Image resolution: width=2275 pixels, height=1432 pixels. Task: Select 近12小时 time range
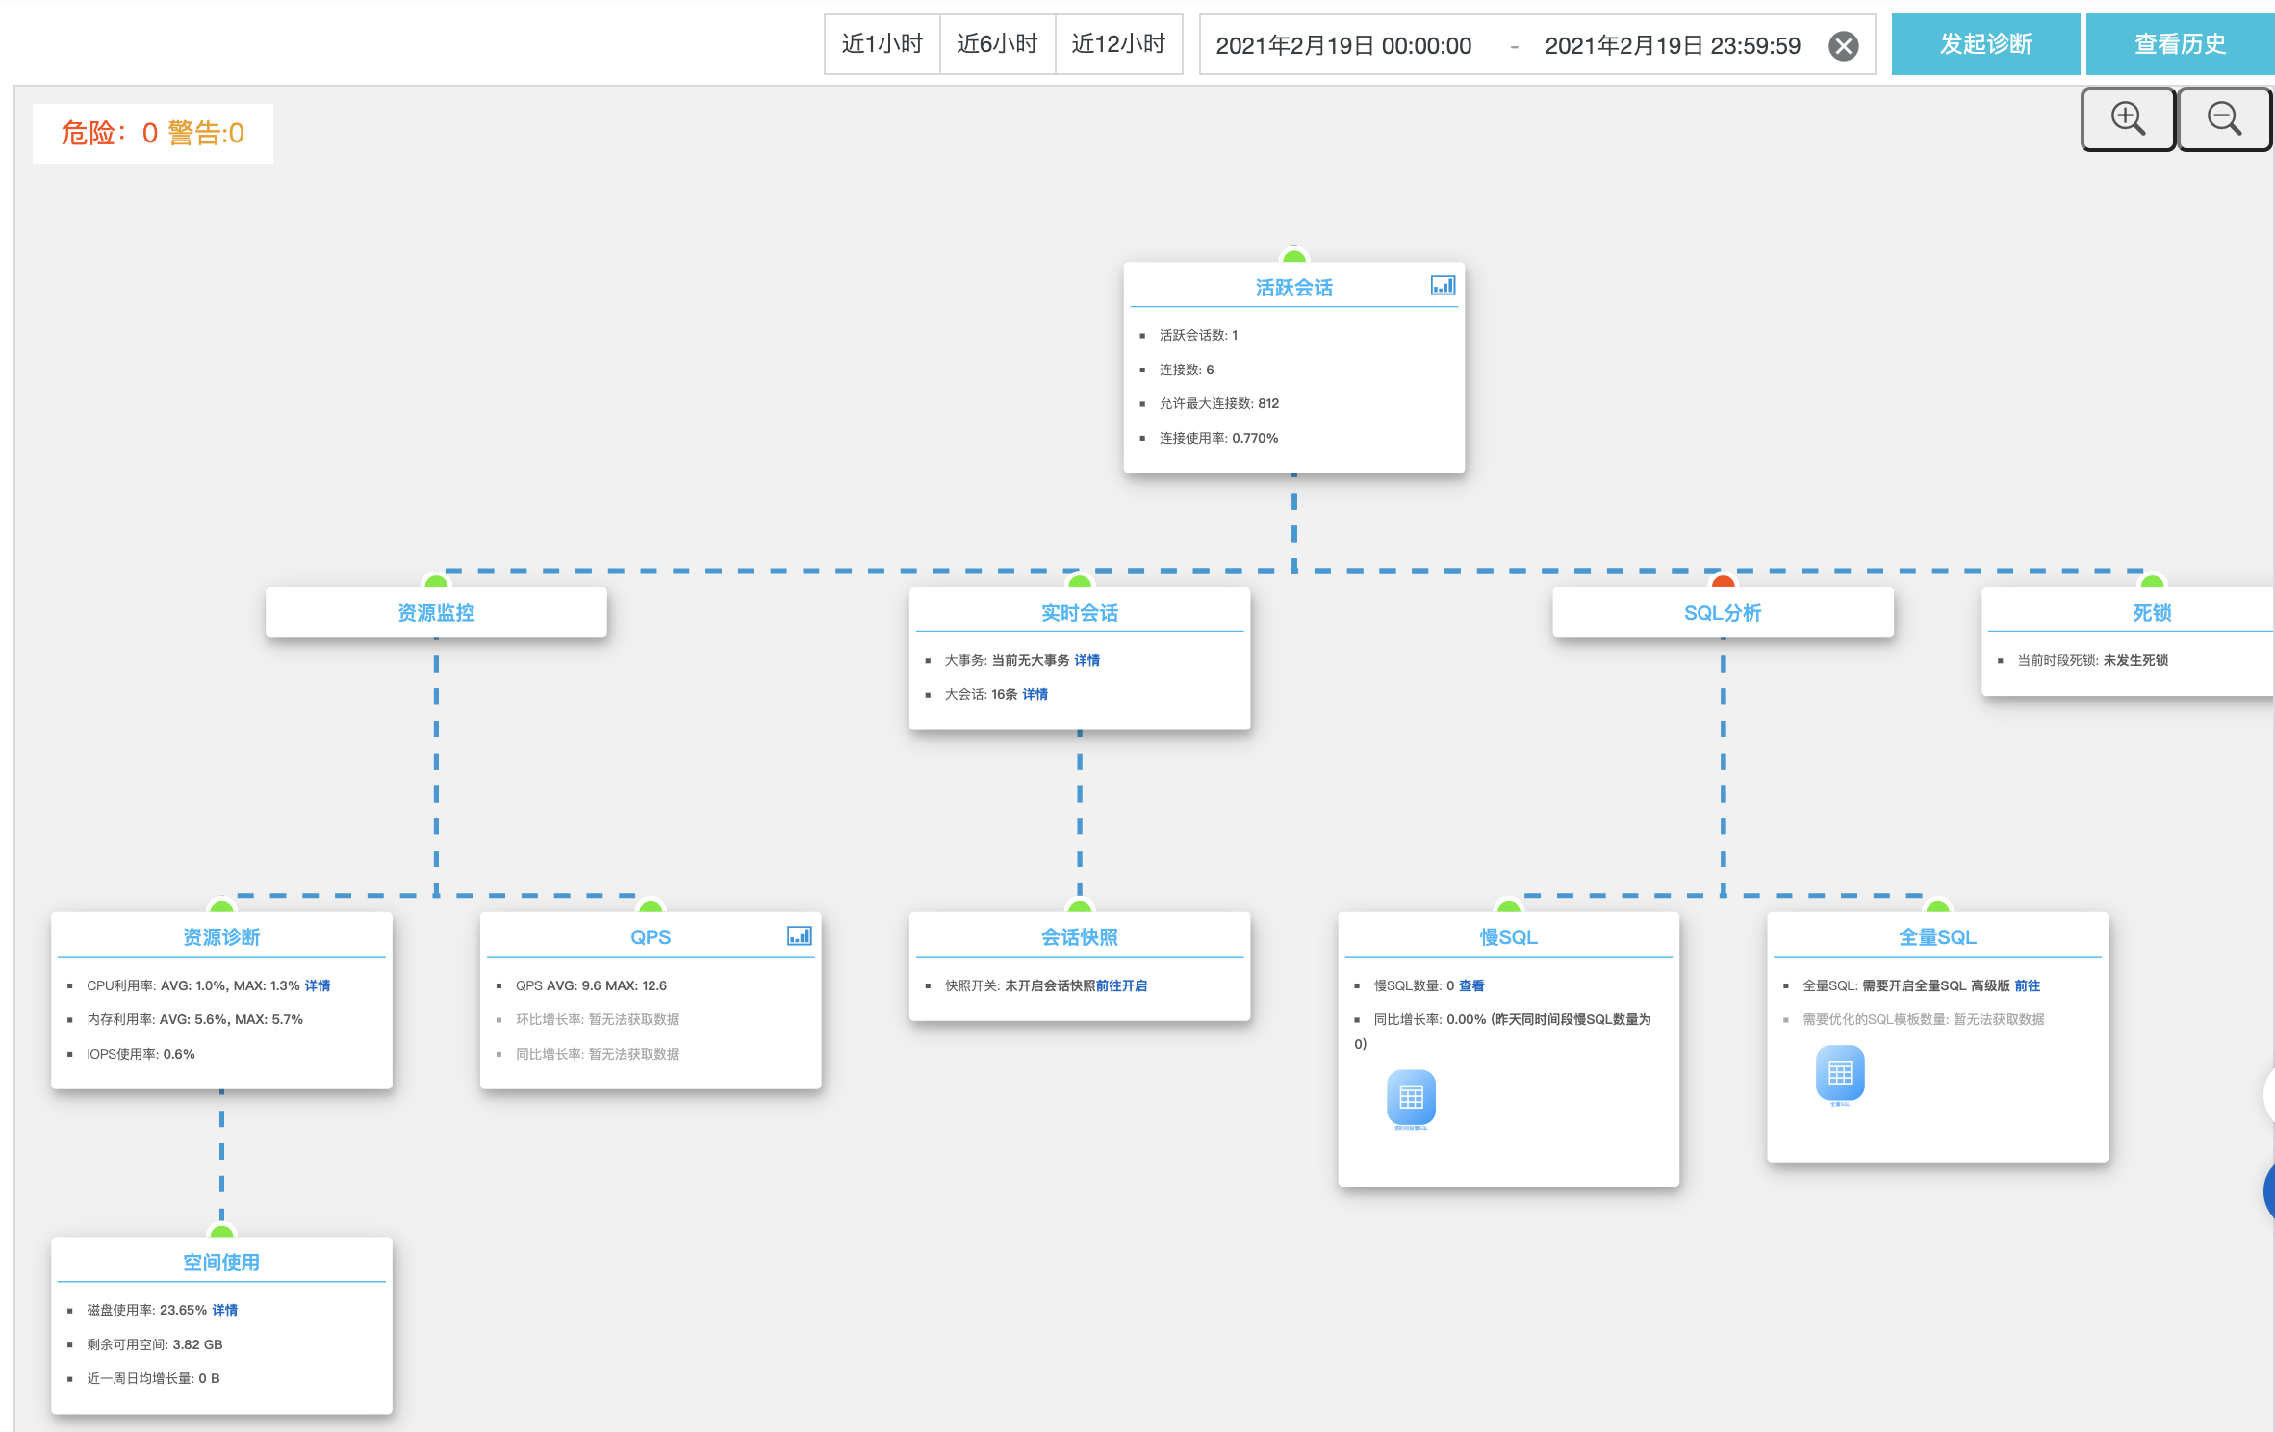pyautogui.click(x=1118, y=44)
